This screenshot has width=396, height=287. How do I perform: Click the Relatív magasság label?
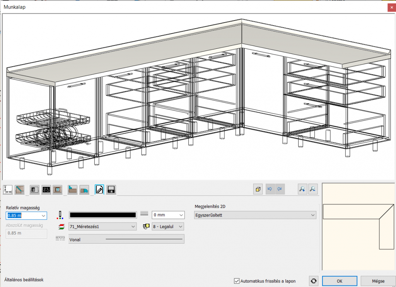point(23,208)
